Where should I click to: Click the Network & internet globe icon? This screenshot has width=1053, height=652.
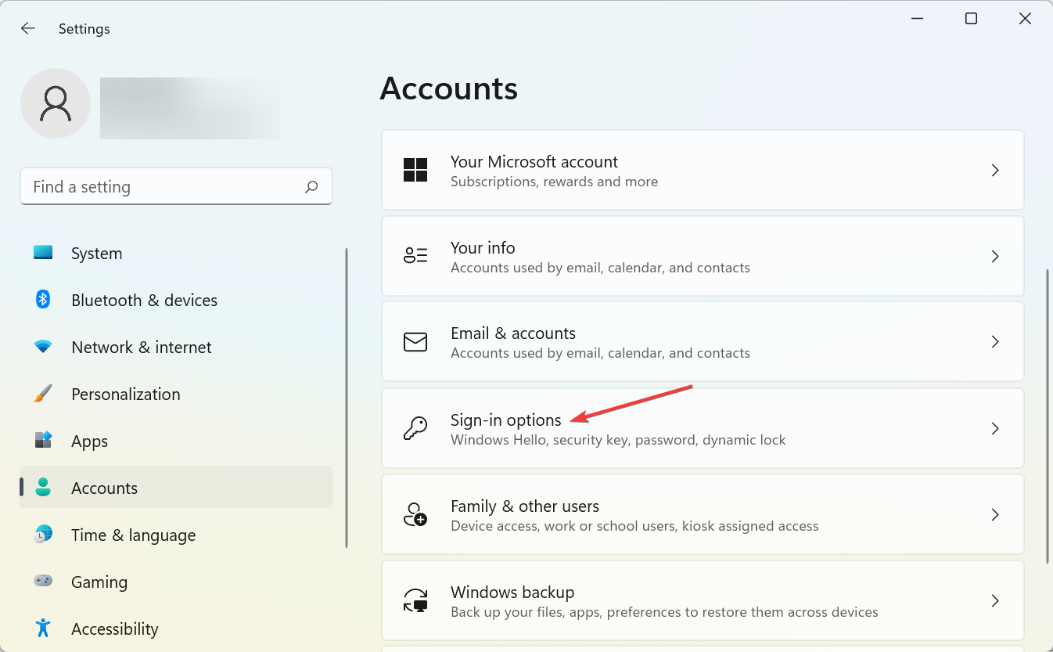pos(41,347)
